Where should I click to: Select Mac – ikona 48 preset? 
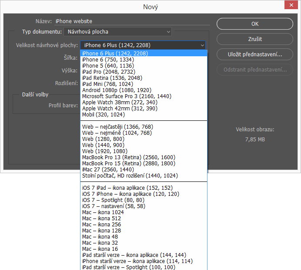pyautogui.click(x=144, y=237)
